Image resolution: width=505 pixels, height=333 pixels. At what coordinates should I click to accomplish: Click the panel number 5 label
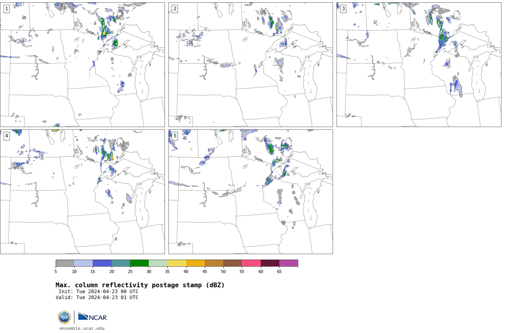[175, 136]
